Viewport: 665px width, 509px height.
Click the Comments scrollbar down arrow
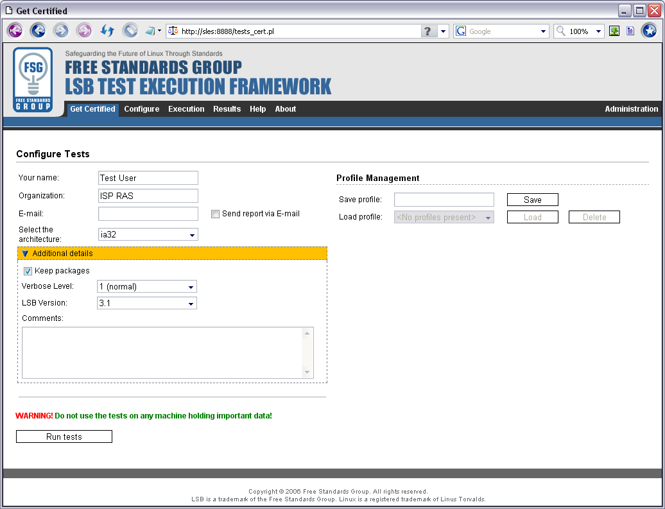[307, 372]
